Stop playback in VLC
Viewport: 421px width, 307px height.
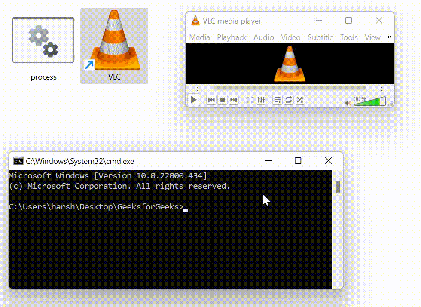[x=223, y=100]
